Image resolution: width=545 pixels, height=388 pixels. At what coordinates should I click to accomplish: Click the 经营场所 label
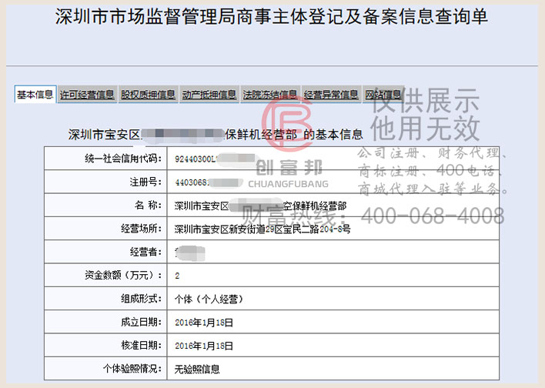[141, 229]
